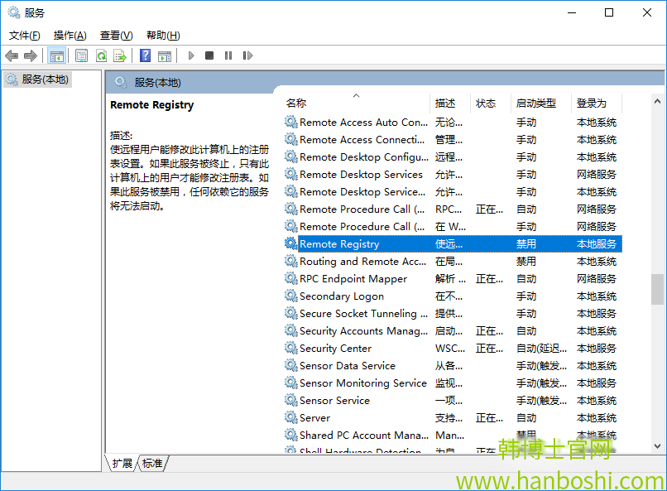Select 服务(本地) in the left tree
The height and width of the screenshot is (491, 667).
(x=45, y=79)
